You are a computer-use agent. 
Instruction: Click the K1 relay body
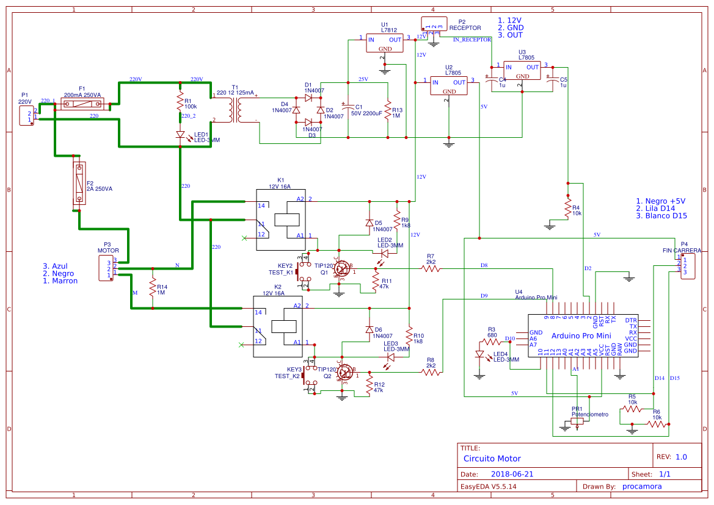coord(280,220)
